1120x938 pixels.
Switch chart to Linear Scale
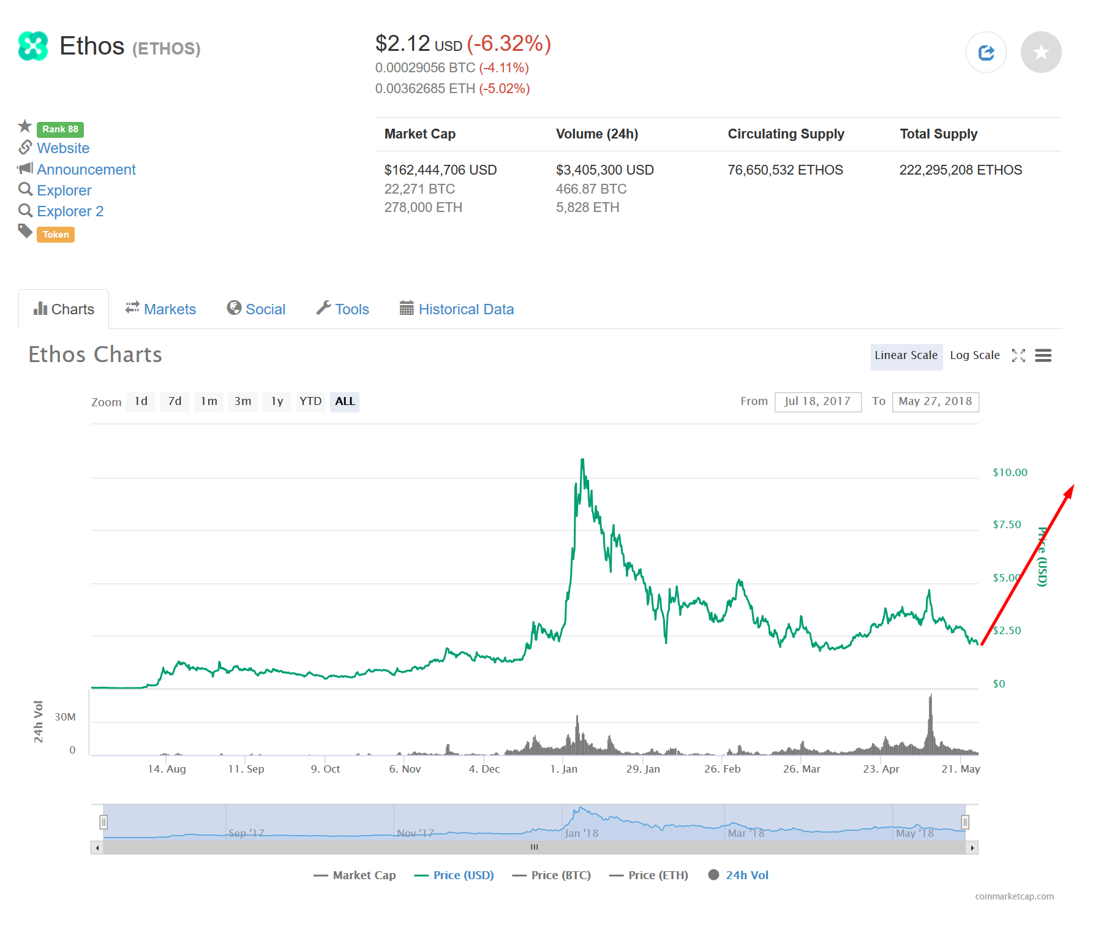pyautogui.click(x=906, y=355)
